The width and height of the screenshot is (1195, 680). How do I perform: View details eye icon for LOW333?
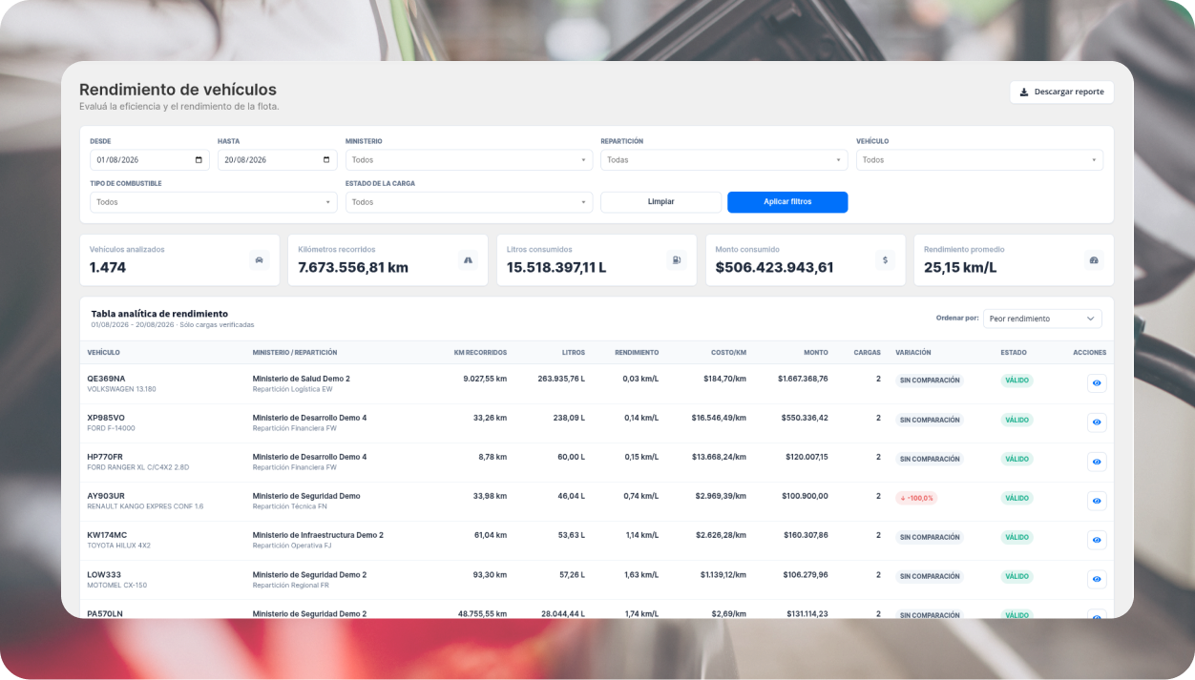[x=1097, y=579]
